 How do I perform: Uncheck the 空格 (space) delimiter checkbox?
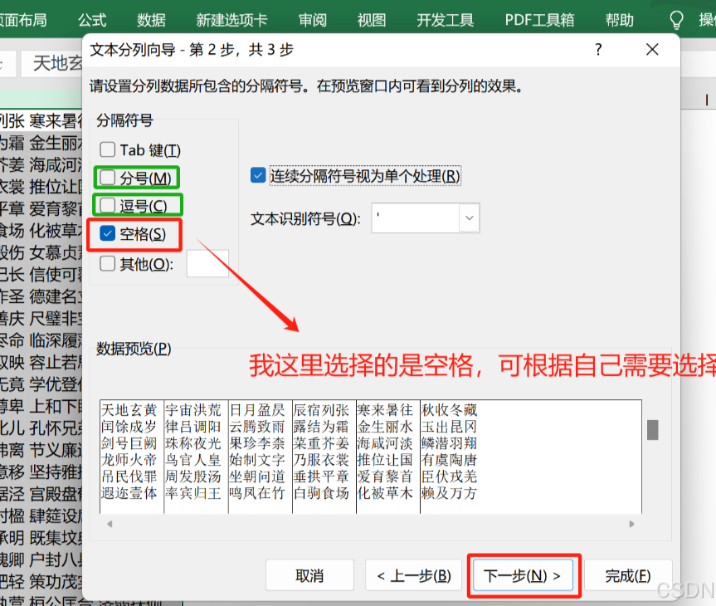[x=107, y=234]
